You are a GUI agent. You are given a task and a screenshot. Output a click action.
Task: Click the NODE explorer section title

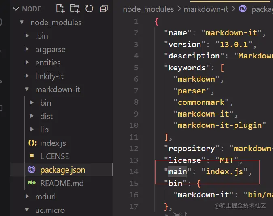(32, 9)
